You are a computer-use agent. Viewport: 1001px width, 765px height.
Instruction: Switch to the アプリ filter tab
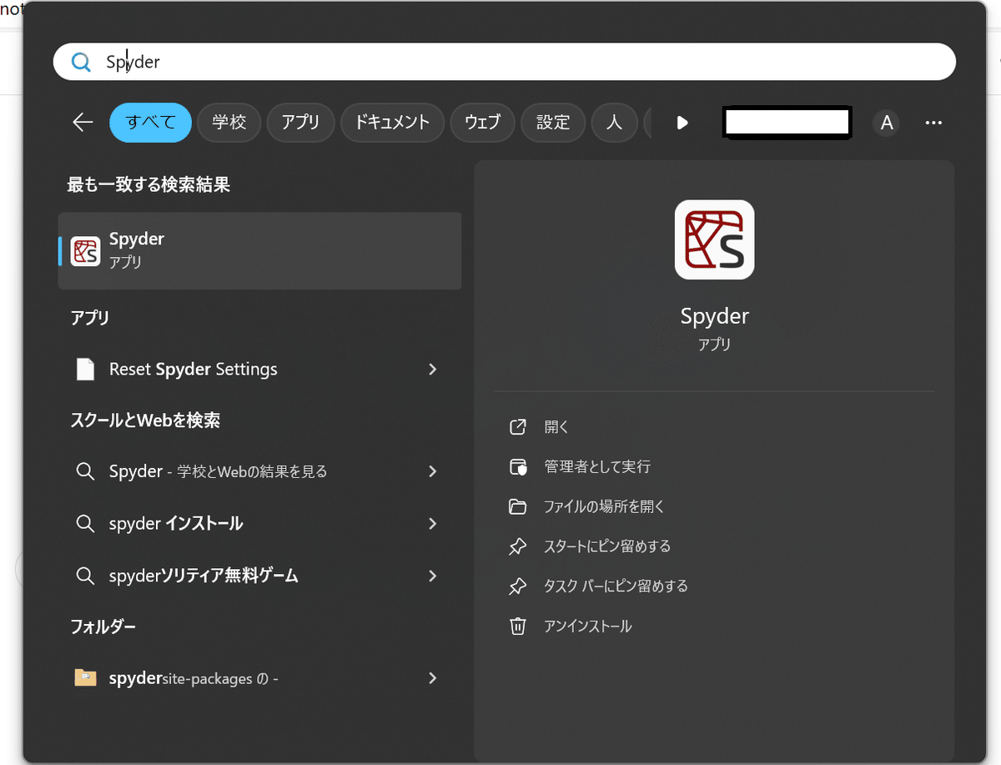(300, 123)
